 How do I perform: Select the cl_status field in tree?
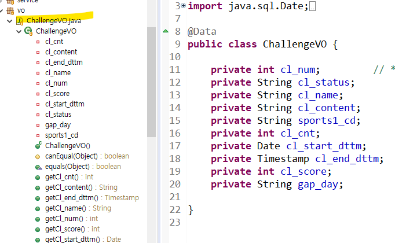pos(58,115)
